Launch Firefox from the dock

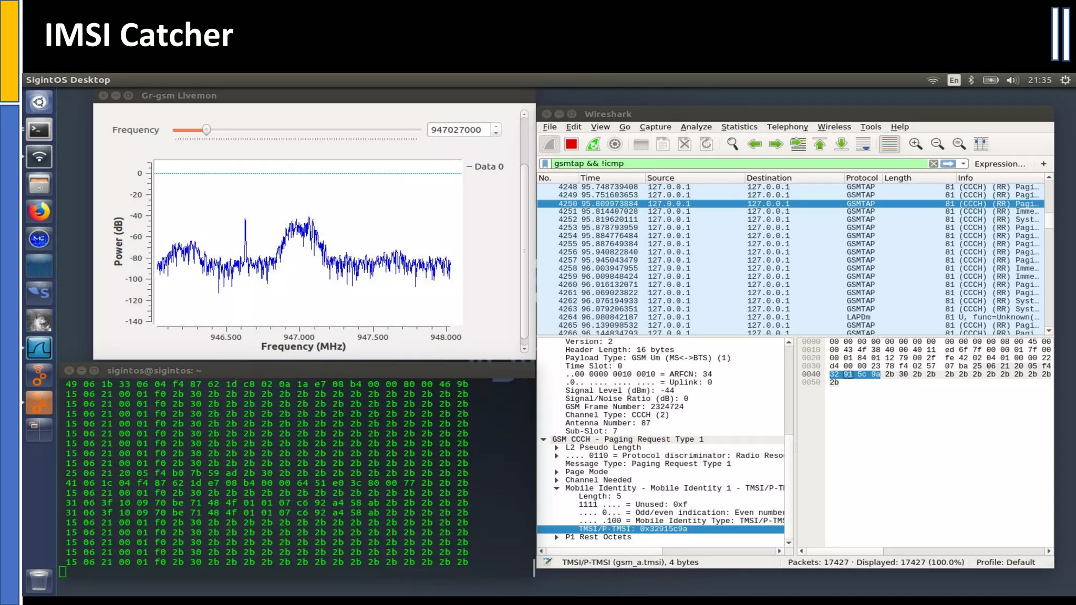click(39, 212)
